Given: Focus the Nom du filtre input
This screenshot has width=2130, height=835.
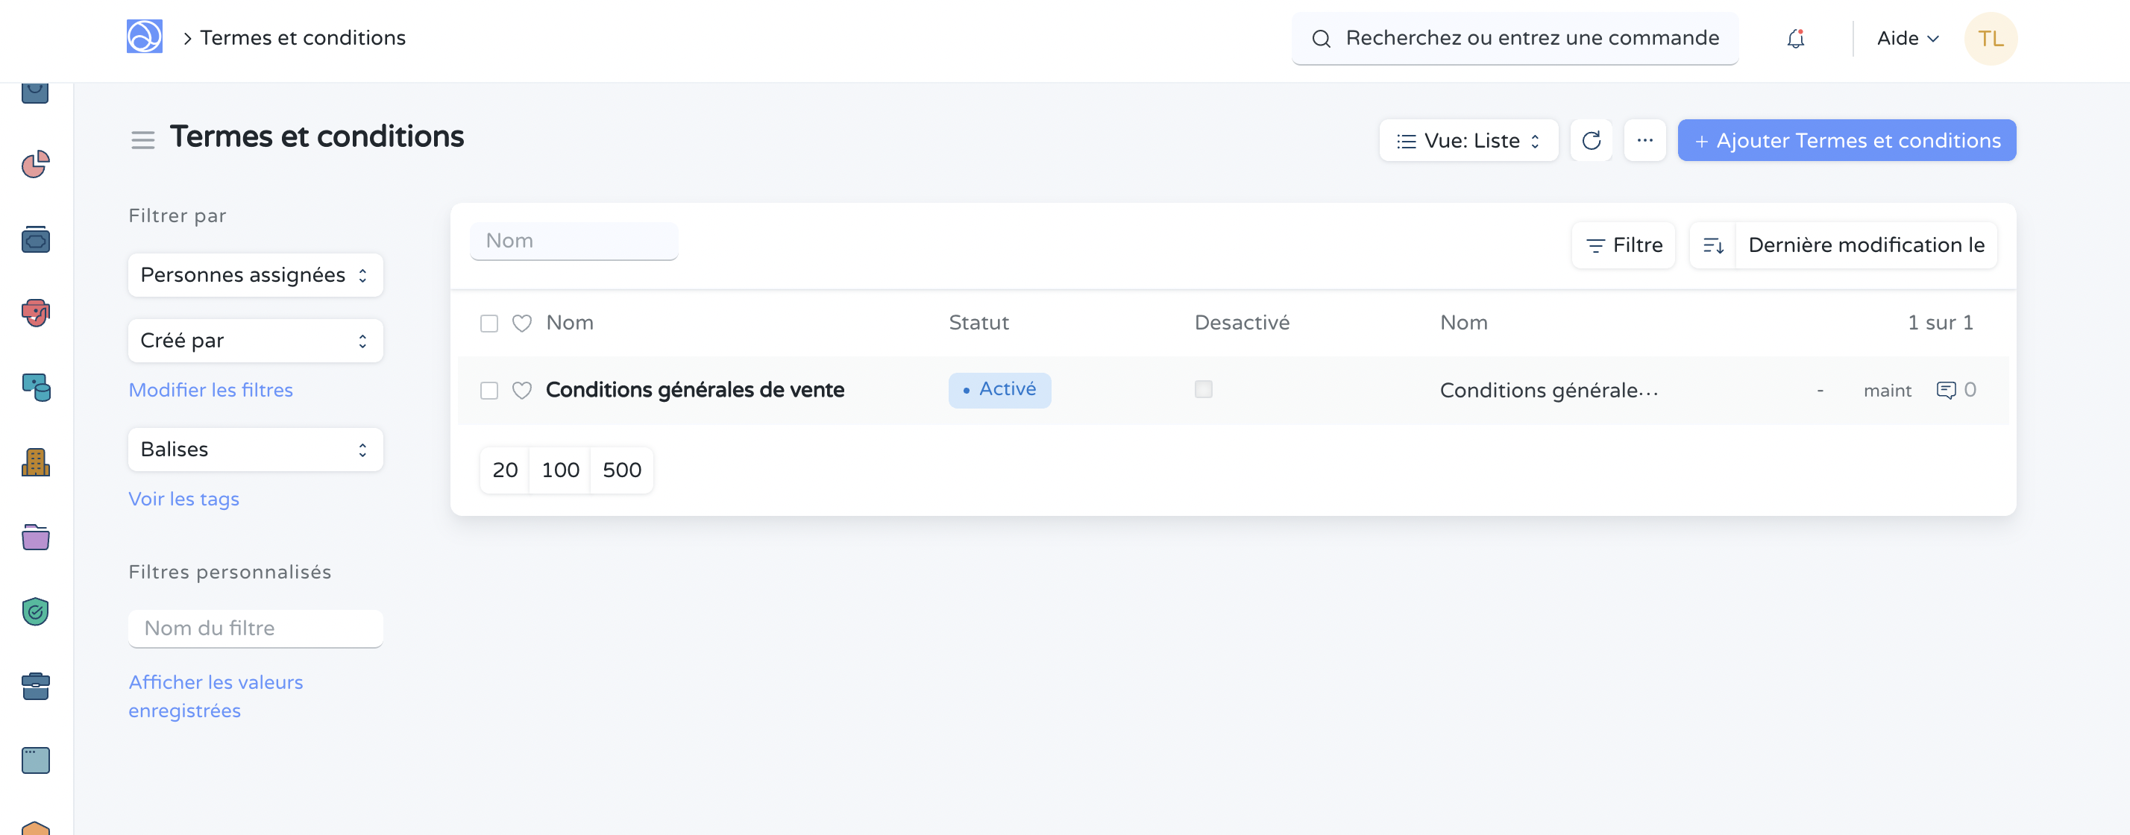Looking at the screenshot, I should [254, 628].
